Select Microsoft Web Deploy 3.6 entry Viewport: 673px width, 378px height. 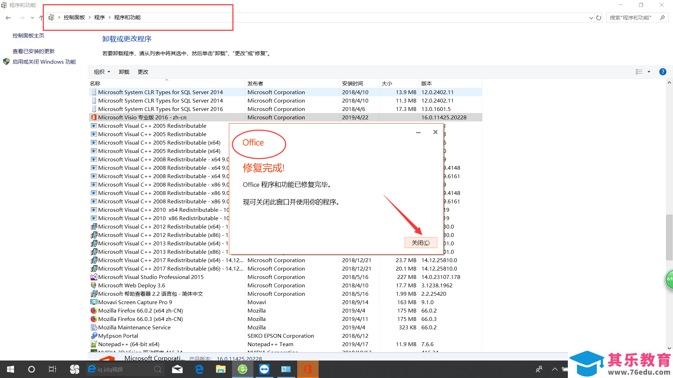285,285
